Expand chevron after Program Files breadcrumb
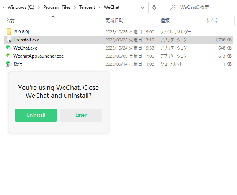This screenshot has height=195, width=237. click(x=75, y=7)
